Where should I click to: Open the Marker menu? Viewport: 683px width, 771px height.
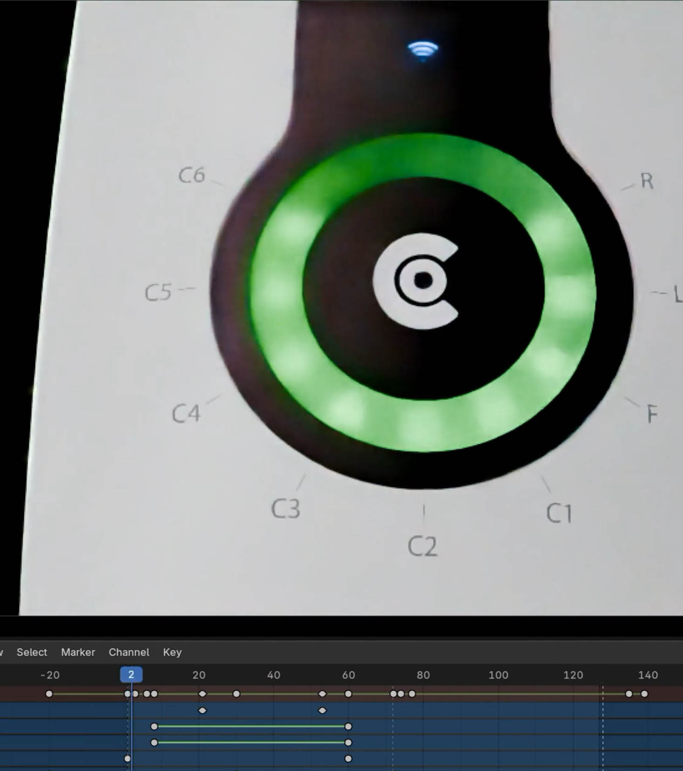(78, 652)
